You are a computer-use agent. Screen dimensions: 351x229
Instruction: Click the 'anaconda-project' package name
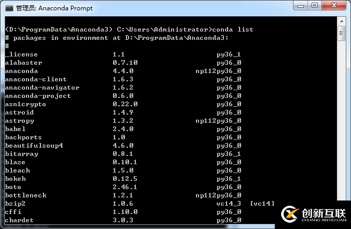point(38,96)
